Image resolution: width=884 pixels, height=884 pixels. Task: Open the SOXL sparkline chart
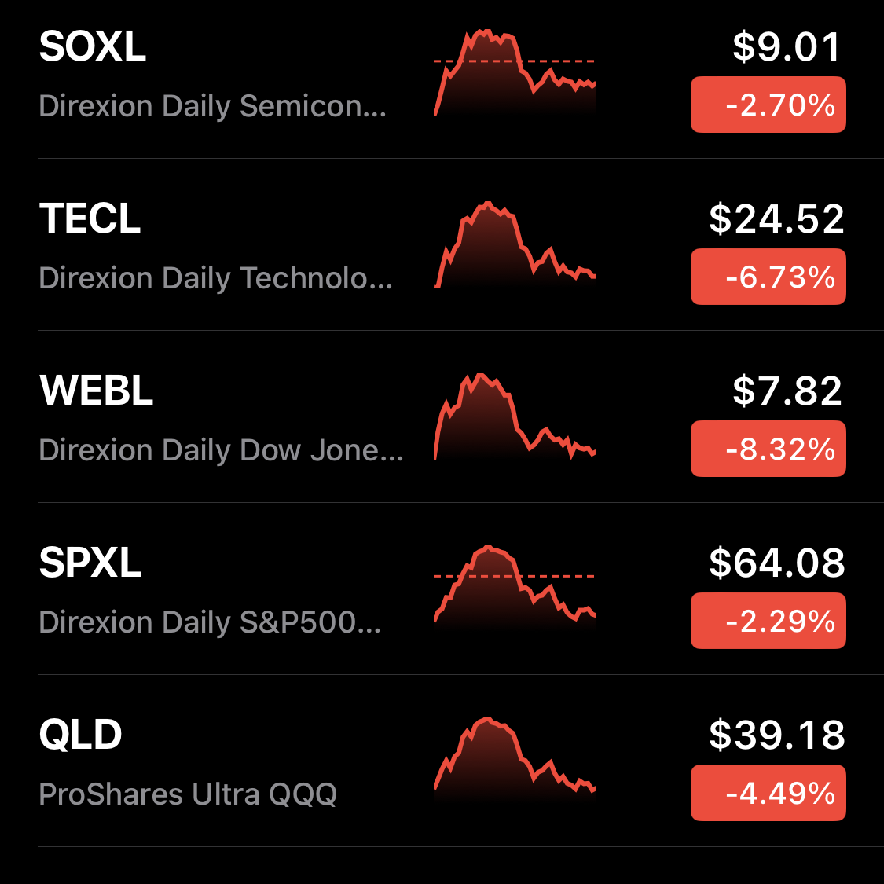(515, 73)
